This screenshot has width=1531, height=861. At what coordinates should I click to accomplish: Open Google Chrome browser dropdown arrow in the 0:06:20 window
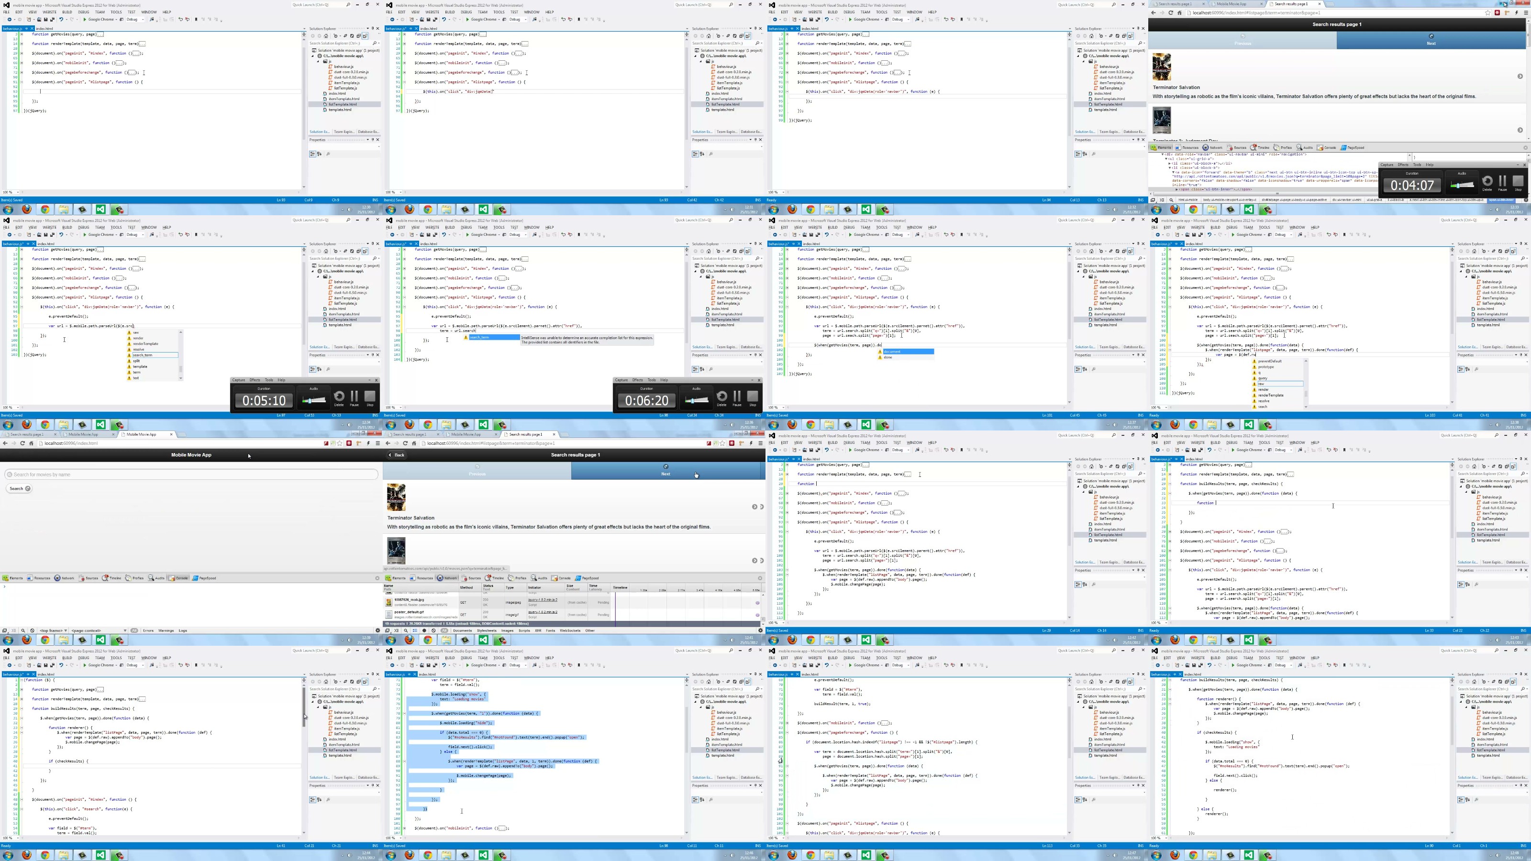499,235
